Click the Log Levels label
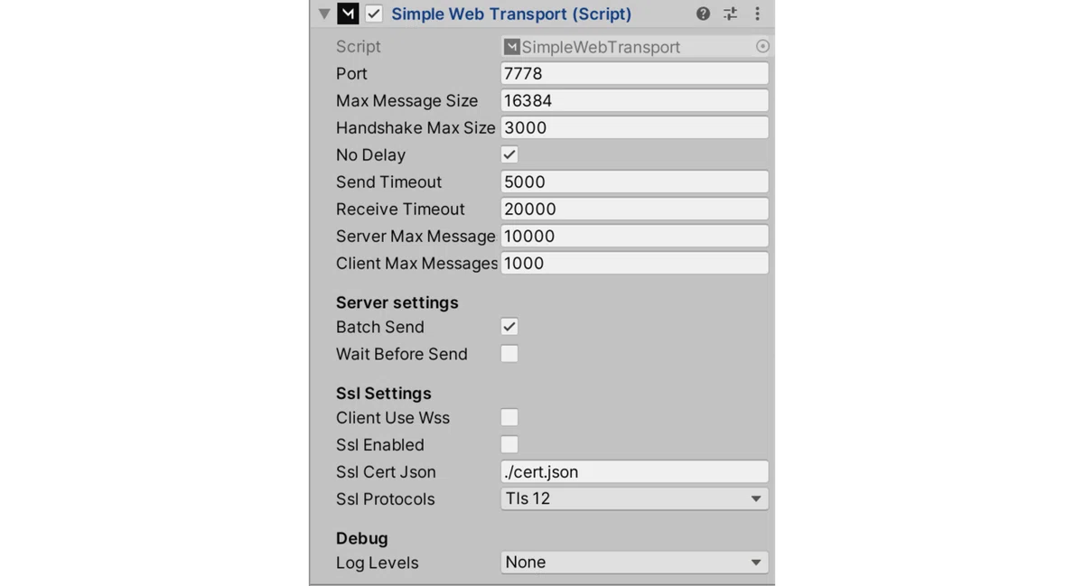Viewport: 1084px width, 586px height. (377, 562)
